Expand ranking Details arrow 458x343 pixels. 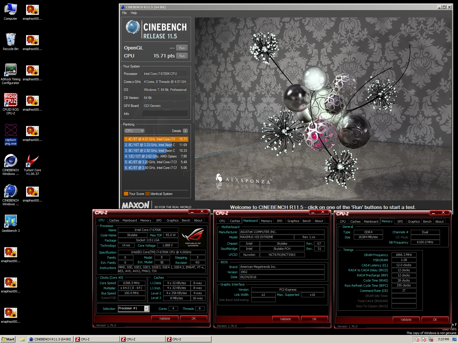point(185,131)
